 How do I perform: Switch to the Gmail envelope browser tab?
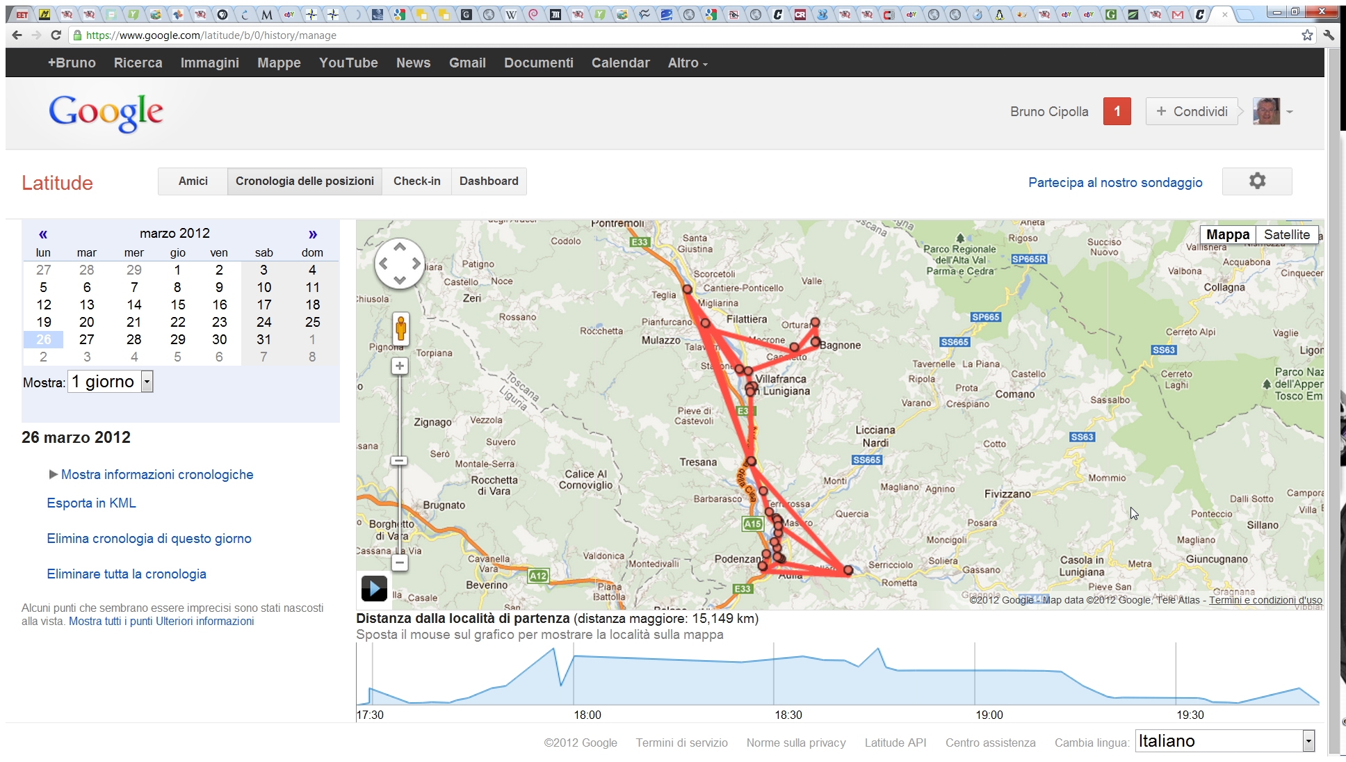[1178, 14]
